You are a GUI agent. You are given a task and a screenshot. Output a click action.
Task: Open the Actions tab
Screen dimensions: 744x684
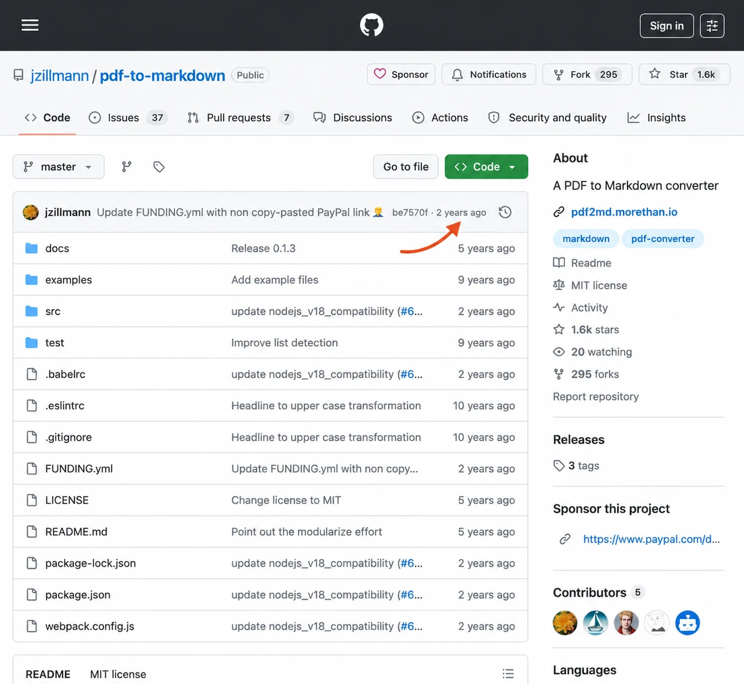click(x=440, y=118)
